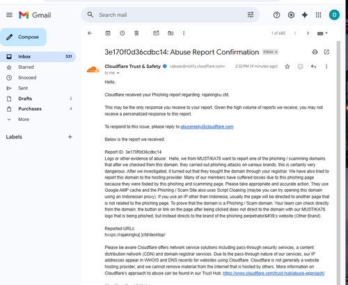The height and width of the screenshot is (285, 348).
Task: Click Cloudflare sender logo avatar
Action: tap(93, 70)
